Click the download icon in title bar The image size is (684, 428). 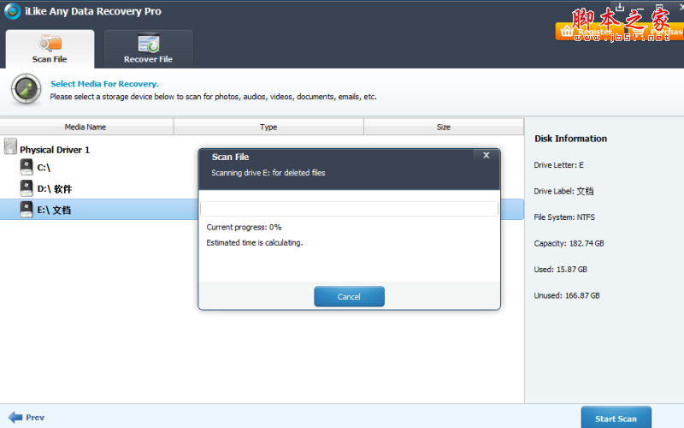[x=620, y=7]
